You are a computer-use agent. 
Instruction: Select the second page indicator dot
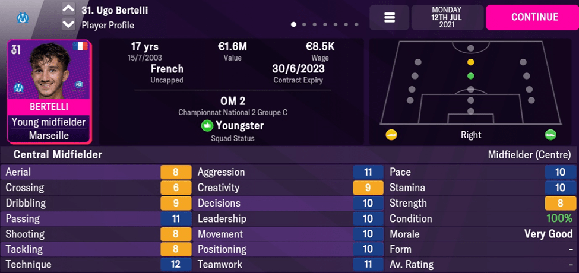click(304, 25)
